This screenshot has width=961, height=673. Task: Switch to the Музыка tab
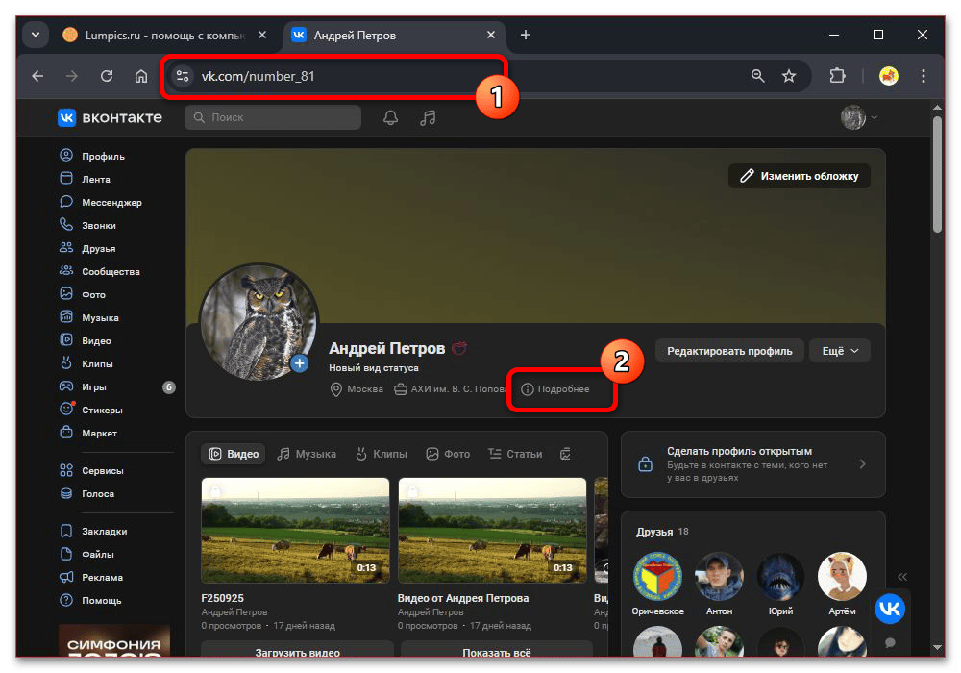pos(307,454)
